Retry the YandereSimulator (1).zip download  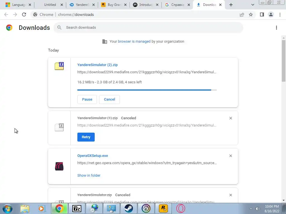[86, 137]
